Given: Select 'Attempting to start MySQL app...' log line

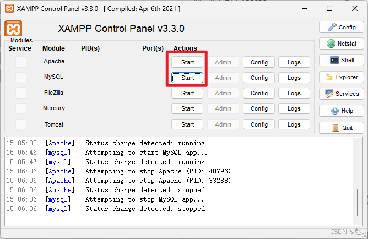Looking at the screenshot, I should tap(107, 153).
